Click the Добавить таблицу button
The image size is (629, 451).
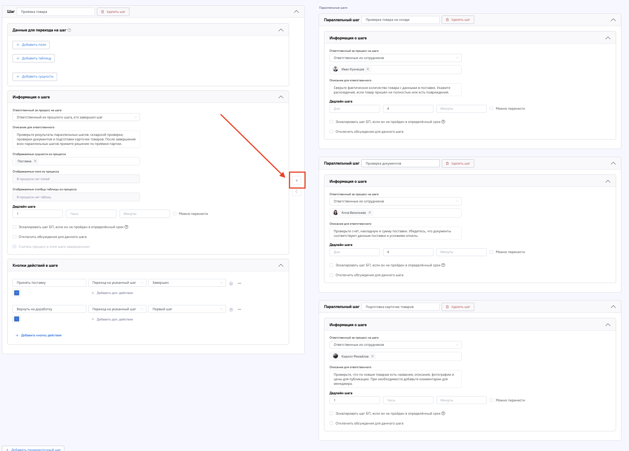(x=34, y=58)
